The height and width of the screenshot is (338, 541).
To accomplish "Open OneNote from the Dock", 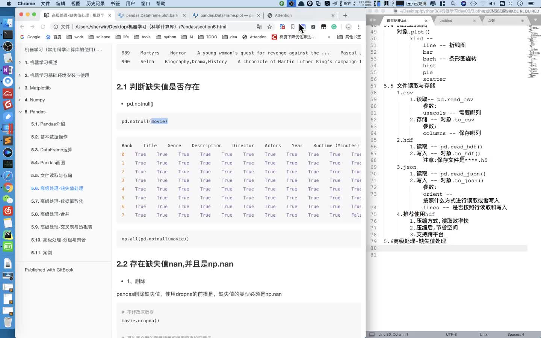I will [x=8, y=70].
